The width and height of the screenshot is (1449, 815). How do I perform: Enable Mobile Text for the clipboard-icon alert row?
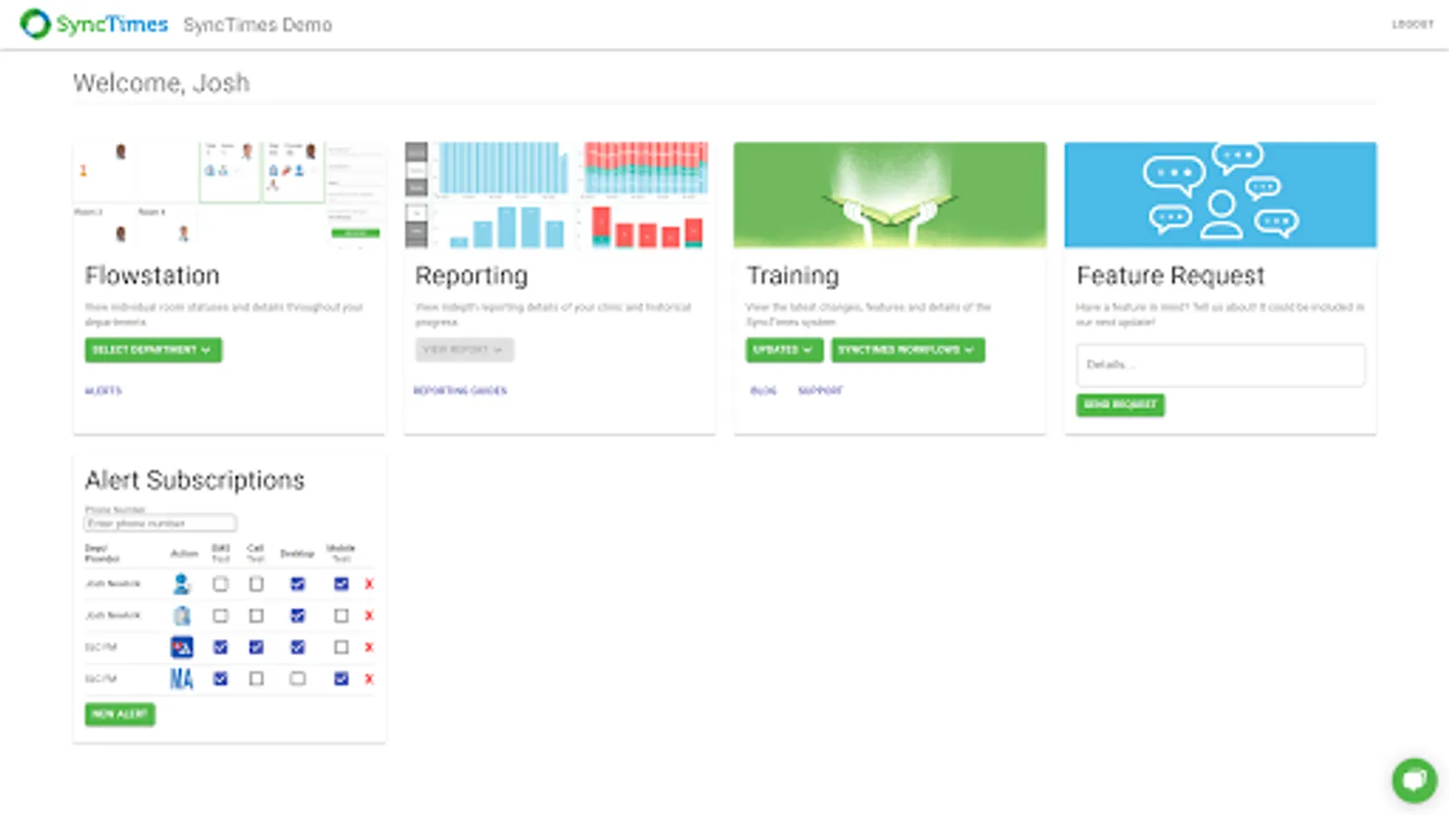pyautogui.click(x=341, y=616)
